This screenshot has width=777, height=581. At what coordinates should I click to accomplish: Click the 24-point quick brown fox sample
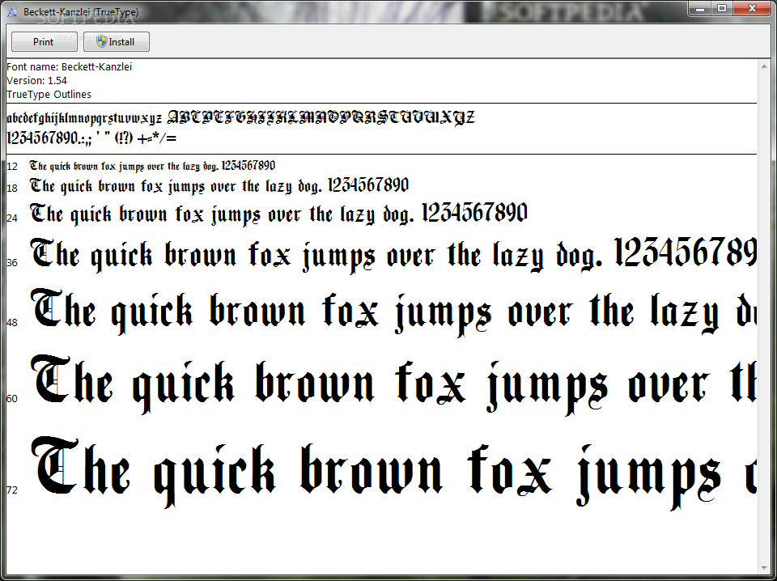278,214
